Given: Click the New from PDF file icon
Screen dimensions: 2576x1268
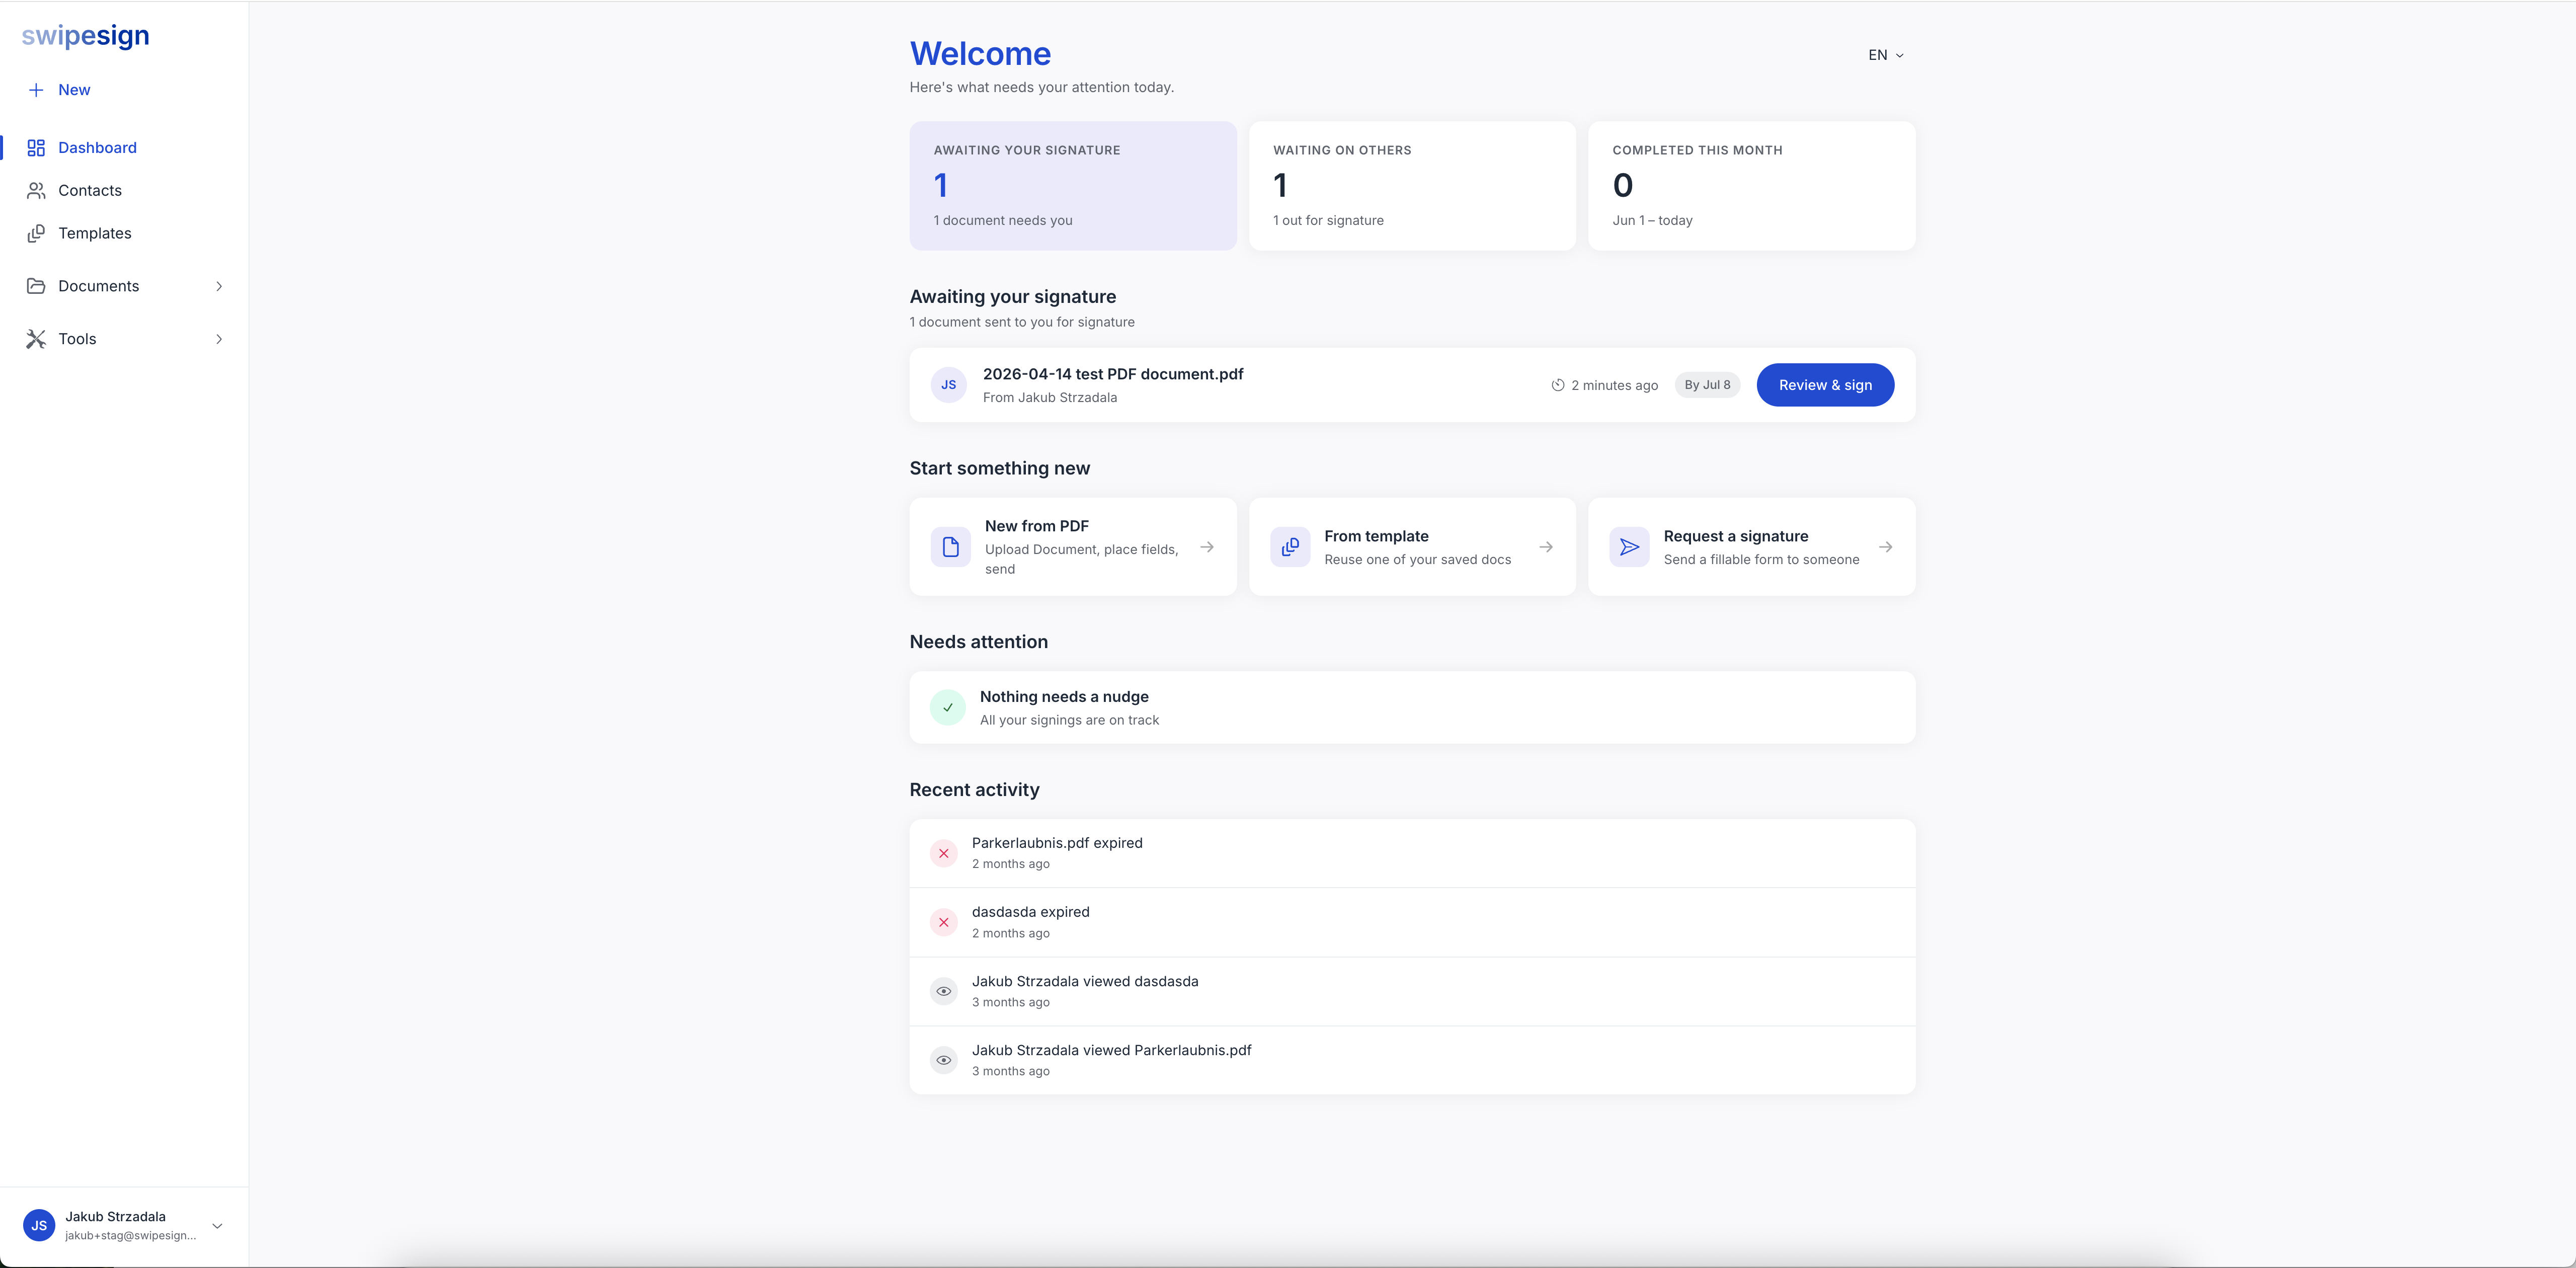Looking at the screenshot, I should click(x=950, y=547).
